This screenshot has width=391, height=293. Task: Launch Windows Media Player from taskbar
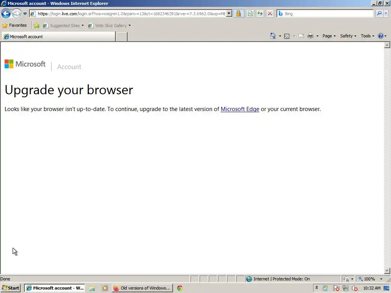[105, 288]
